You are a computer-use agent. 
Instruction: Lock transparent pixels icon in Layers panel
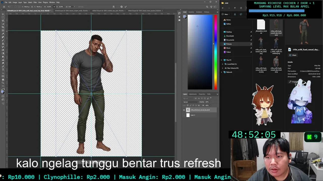pos(188,105)
